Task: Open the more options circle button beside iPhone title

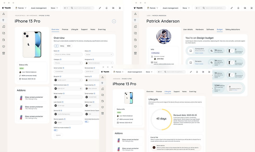Action: point(114,21)
